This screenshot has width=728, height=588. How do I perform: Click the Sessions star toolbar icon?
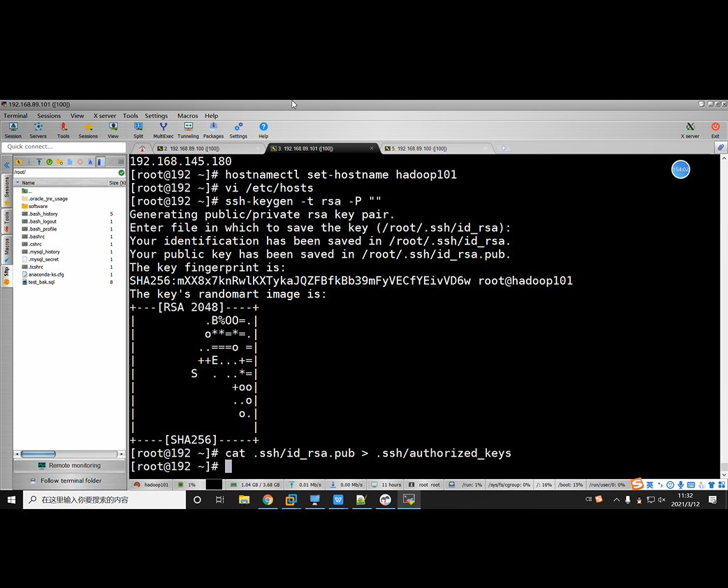[88, 131]
